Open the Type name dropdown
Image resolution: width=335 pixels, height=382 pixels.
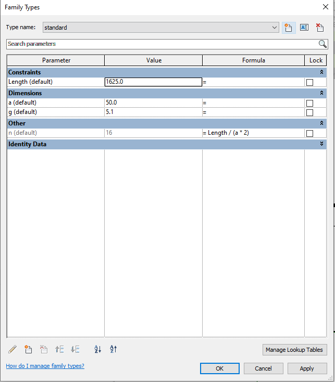point(275,28)
